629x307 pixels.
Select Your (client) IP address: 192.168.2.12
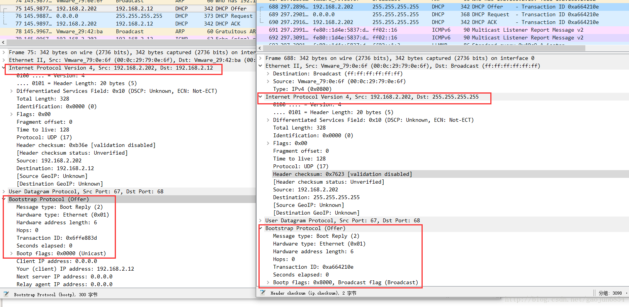point(75,269)
